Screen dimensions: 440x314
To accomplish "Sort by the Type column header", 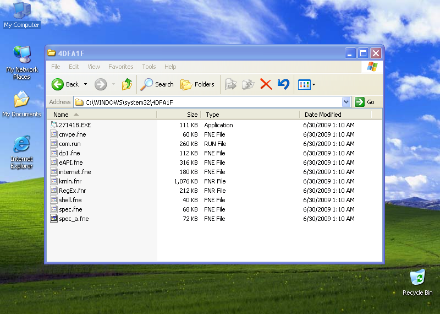I will pos(250,115).
